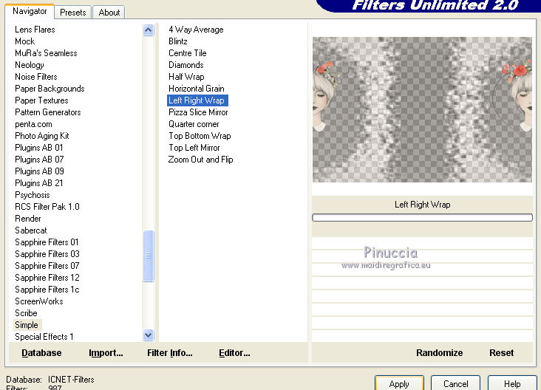Choose the Diamonds filter

pos(186,65)
